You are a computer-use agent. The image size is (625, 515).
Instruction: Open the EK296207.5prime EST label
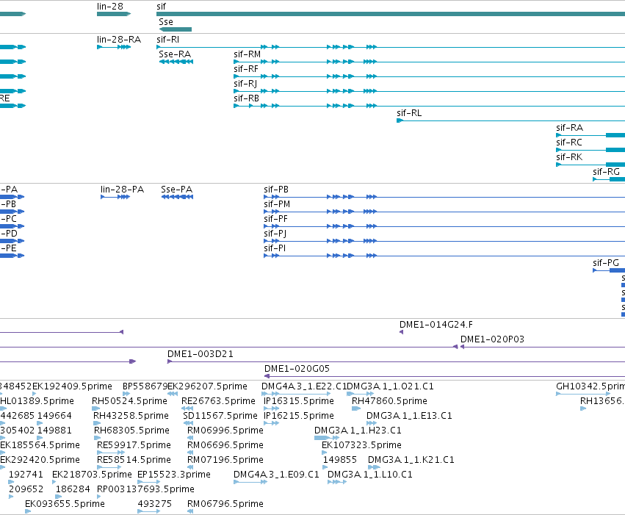tap(207, 386)
